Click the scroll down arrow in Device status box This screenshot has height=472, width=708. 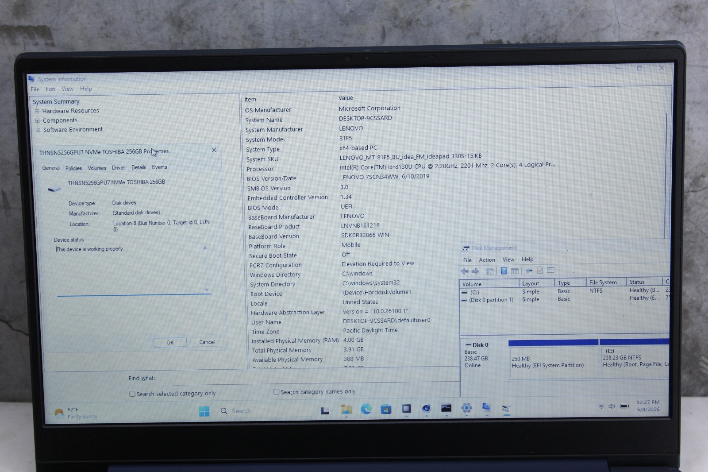point(206,290)
